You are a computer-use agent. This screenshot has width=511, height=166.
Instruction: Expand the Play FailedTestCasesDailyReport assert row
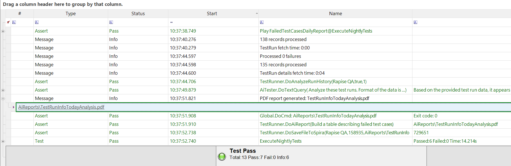click(3, 31)
